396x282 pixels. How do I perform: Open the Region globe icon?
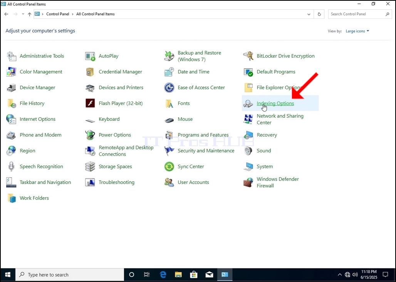(x=12, y=151)
